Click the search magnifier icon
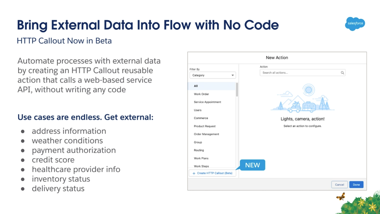 pyautogui.click(x=342, y=73)
